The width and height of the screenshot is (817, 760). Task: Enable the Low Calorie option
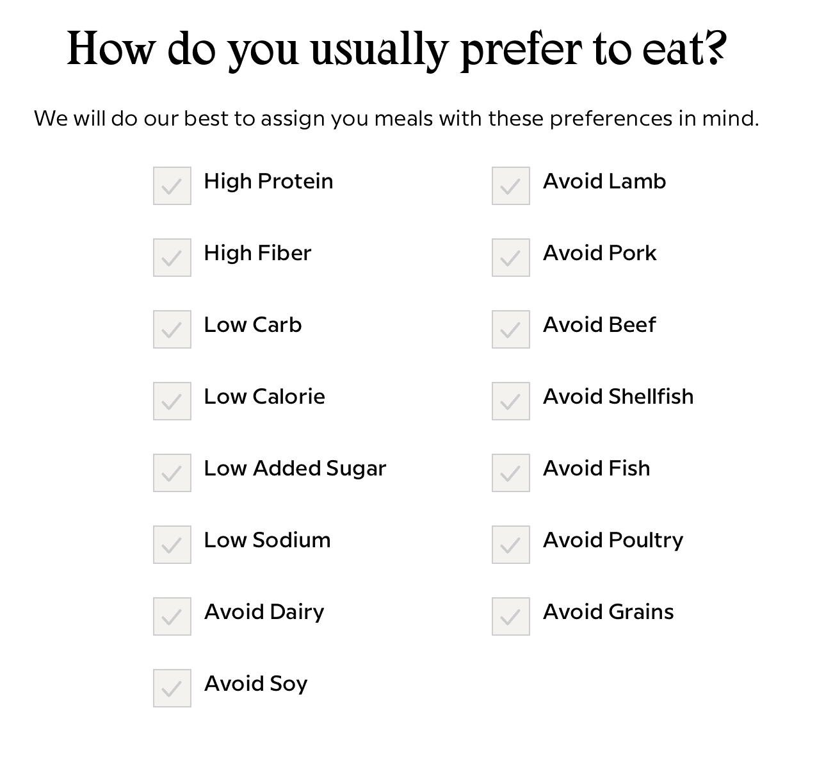click(172, 401)
